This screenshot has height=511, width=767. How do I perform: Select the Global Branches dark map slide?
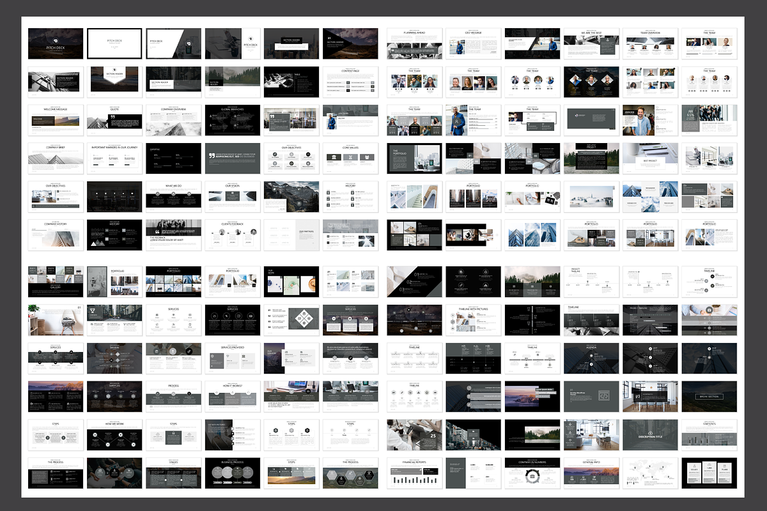(233, 120)
